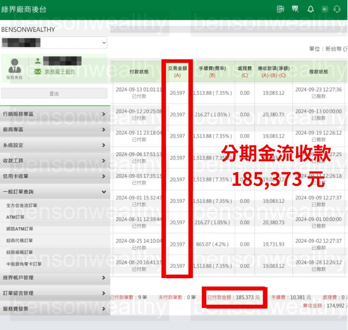Click the green user profile icon

tap(38, 61)
